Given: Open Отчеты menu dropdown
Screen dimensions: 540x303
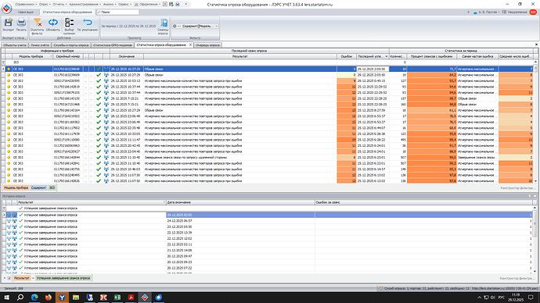Looking at the screenshot, I should click(60, 4).
